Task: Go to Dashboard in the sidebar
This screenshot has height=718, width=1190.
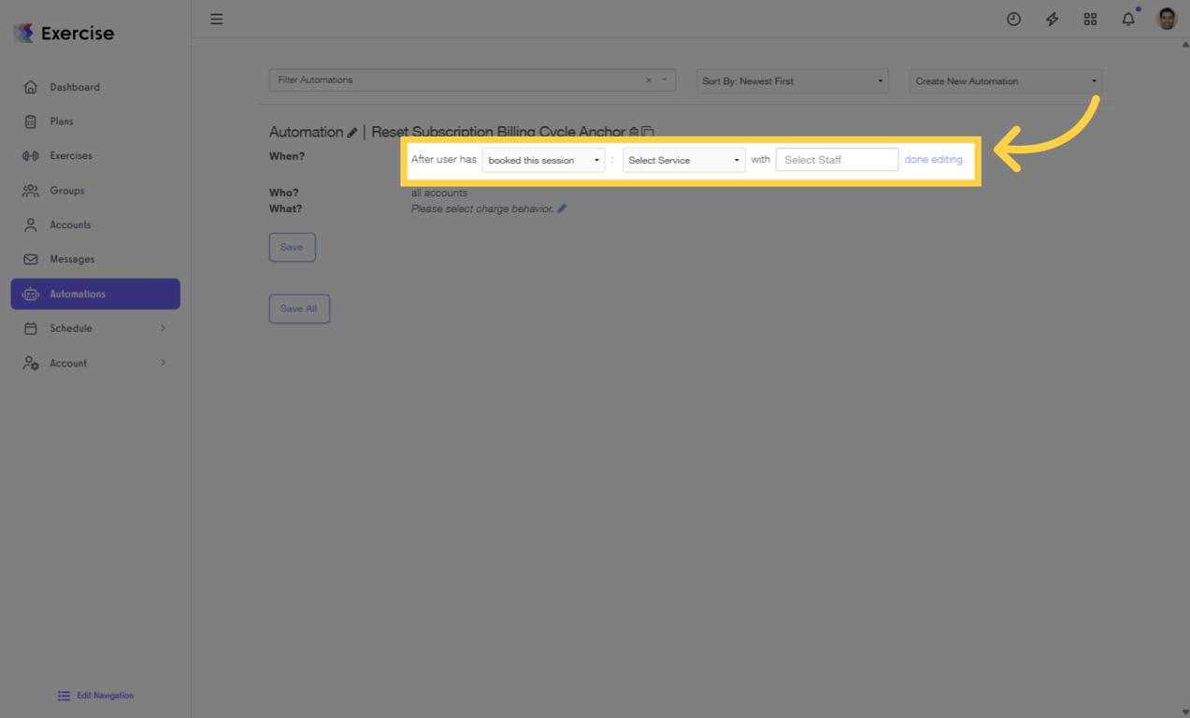Action: (x=95, y=87)
